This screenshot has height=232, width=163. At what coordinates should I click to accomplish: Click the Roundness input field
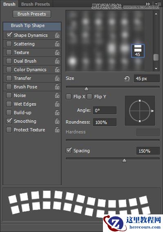coord(105,122)
